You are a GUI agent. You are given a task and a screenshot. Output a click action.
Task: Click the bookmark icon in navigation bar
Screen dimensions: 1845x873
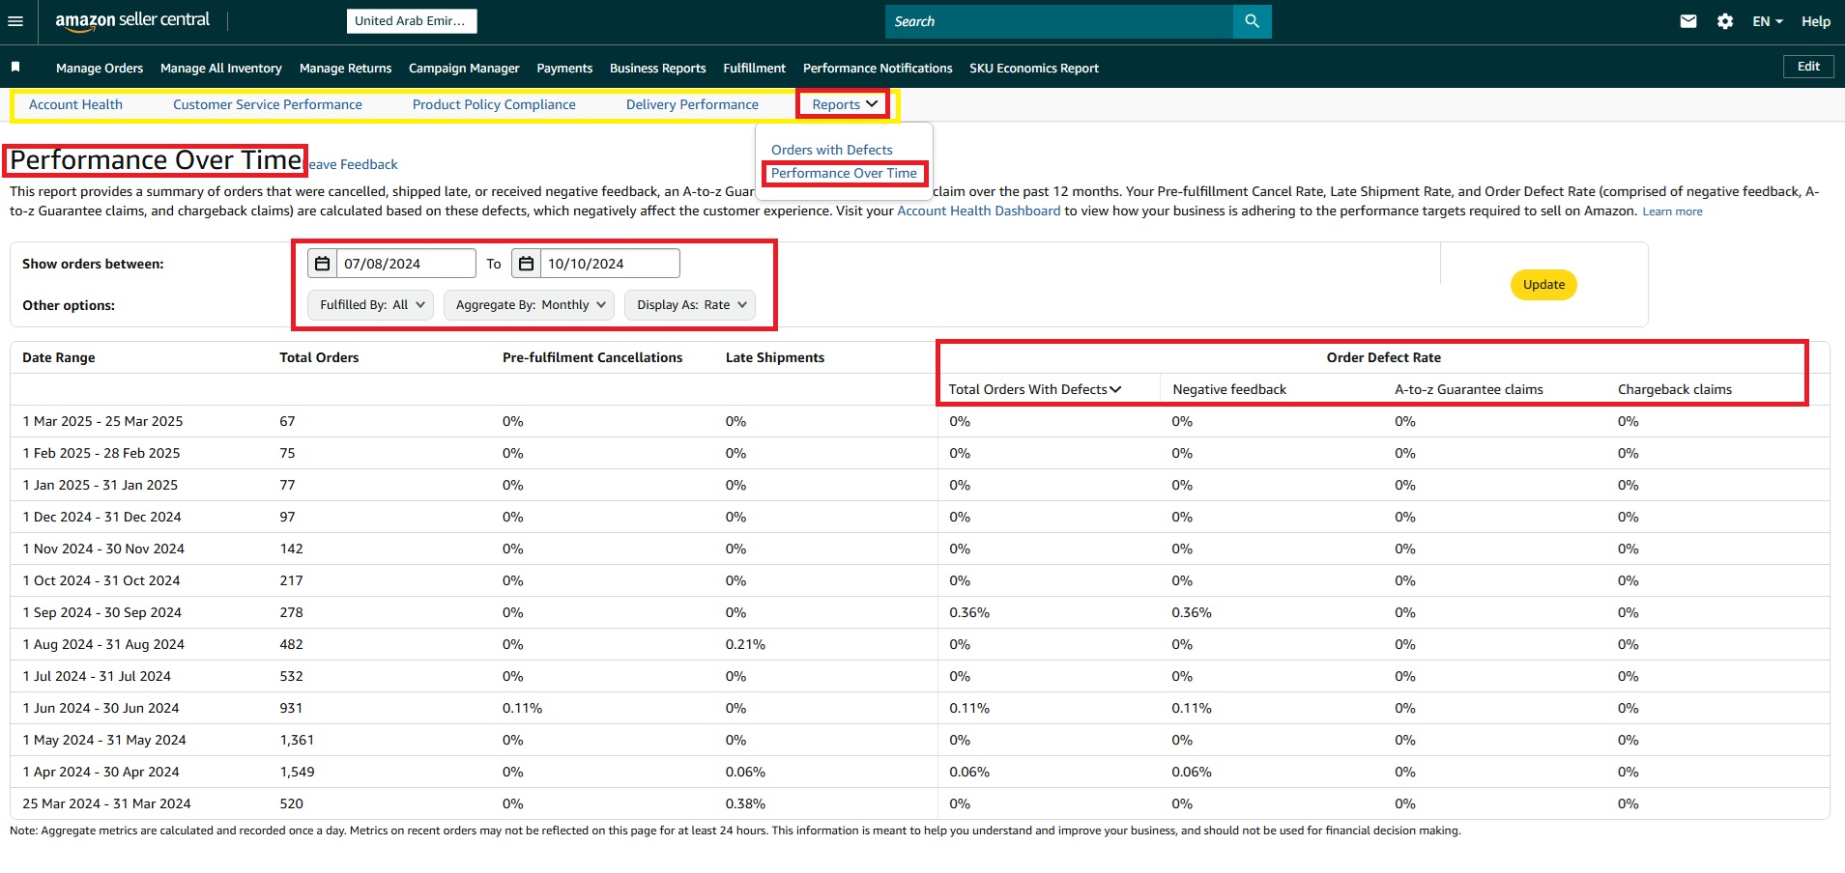(15, 67)
